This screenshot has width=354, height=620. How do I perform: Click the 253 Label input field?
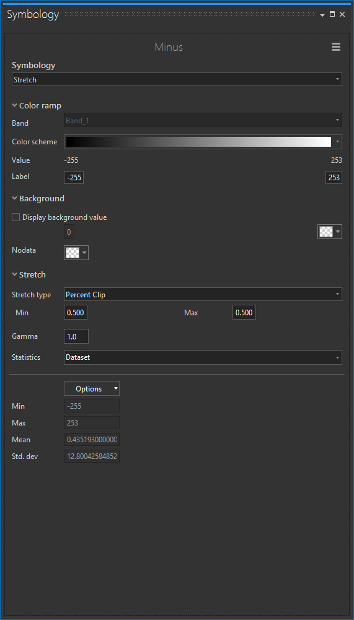pyautogui.click(x=334, y=178)
